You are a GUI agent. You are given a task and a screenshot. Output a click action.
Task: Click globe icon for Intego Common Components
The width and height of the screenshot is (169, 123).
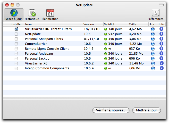[153, 68]
